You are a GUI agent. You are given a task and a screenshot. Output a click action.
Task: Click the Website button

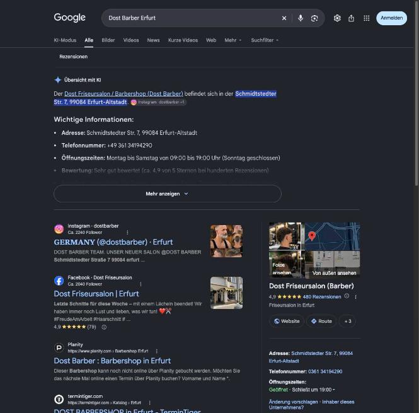(287, 321)
